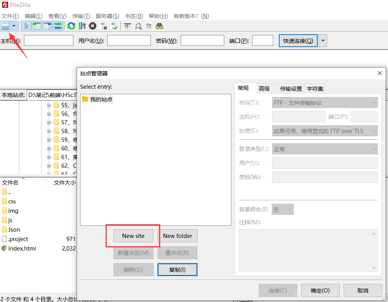
Task: Select the css folder in local file list
Action: pos(9,201)
